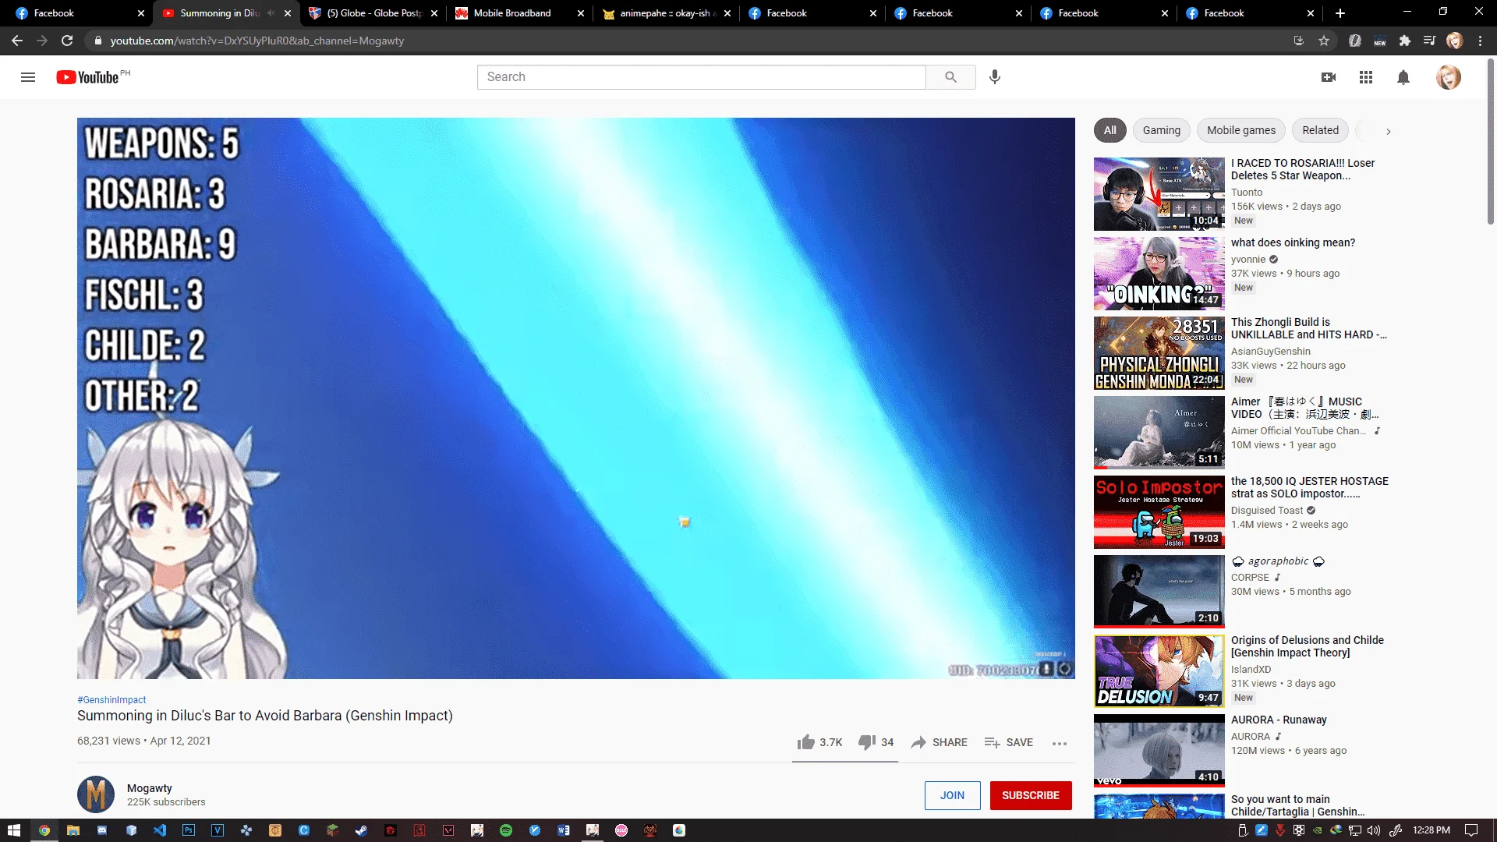Open the Solo Impostor video thumbnail
The height and width of the screenshot is (842, 1497).
tap(1159, 512)
